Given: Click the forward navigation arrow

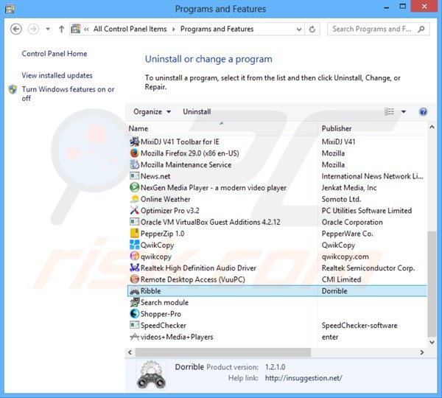Looking at the screenshot, I should pos(33,29).
